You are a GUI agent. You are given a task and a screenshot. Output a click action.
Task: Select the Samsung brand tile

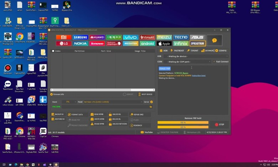(80, 37)
